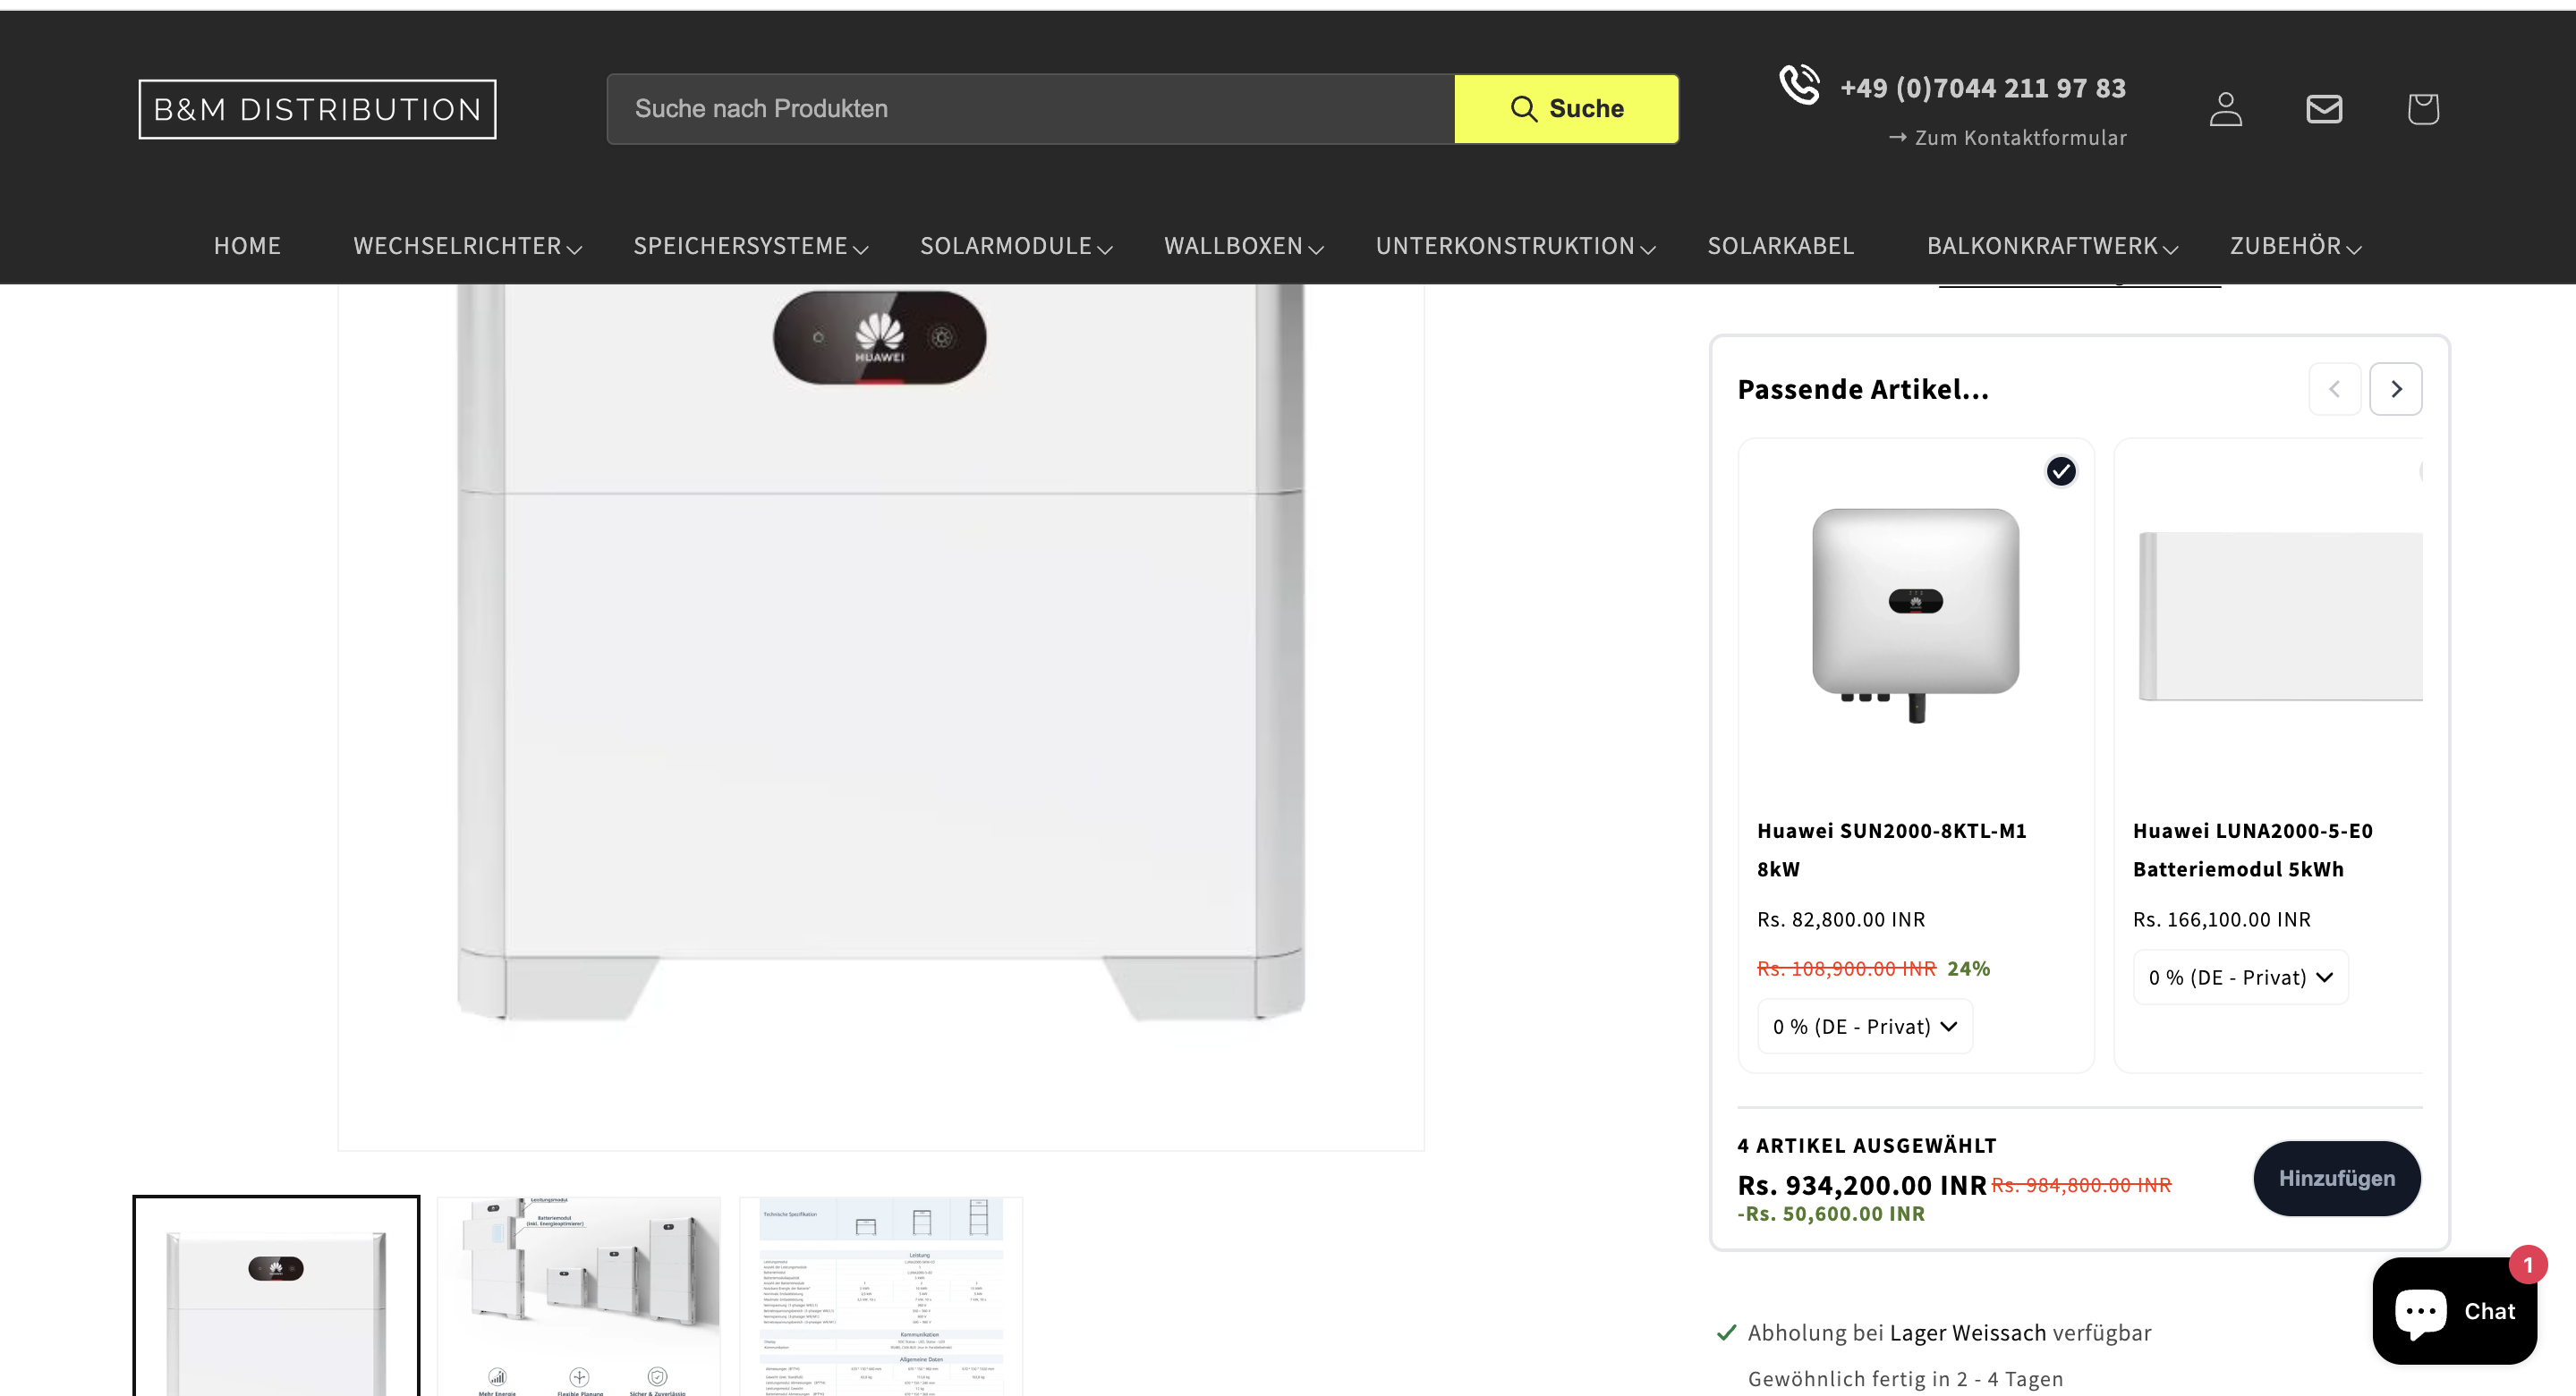Show next matching articles with right arrow
This screenshot has width=2576, height=1396.
click(2395, 389)
